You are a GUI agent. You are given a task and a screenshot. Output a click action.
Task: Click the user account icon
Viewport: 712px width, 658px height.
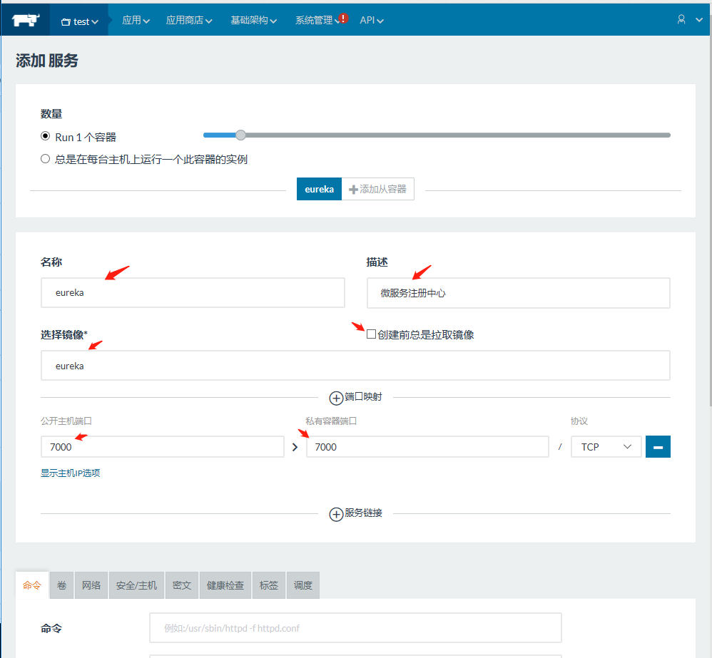pyautogui.click(x=681, y=19)
